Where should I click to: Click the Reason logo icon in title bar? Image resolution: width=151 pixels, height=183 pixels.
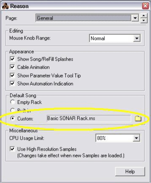5,6
